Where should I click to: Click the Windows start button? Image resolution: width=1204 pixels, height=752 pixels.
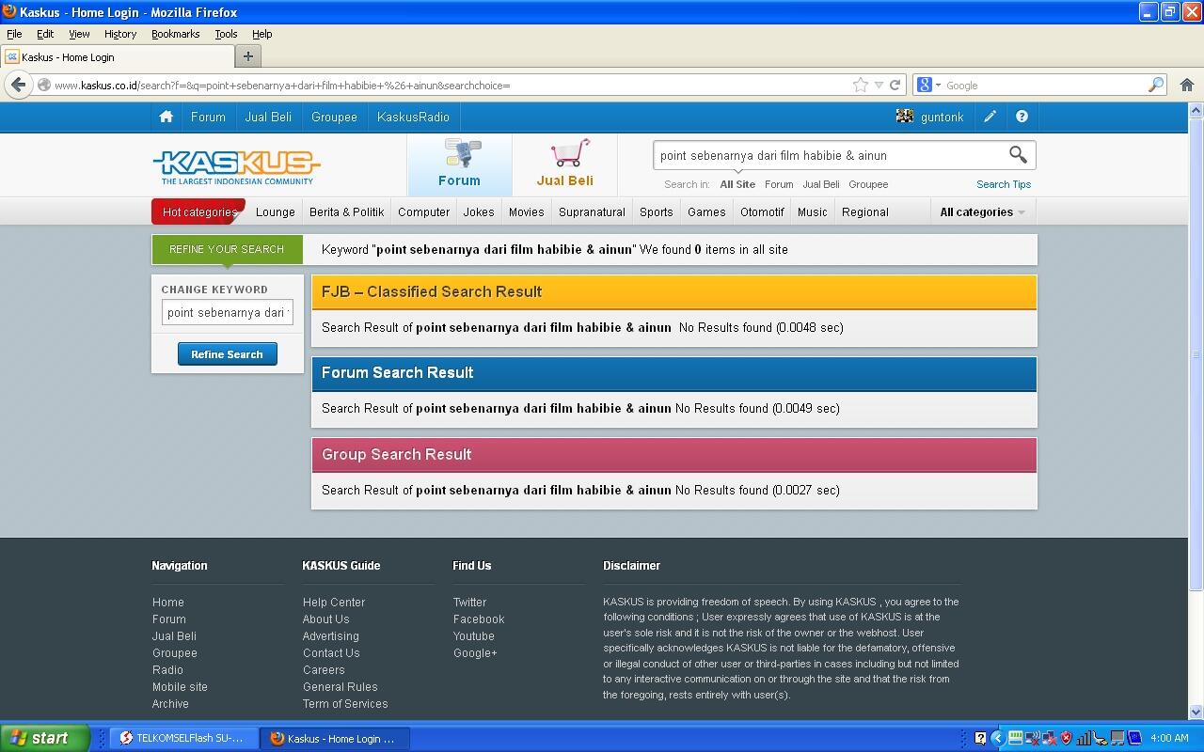pyautogui.click(x=45, y=738)
